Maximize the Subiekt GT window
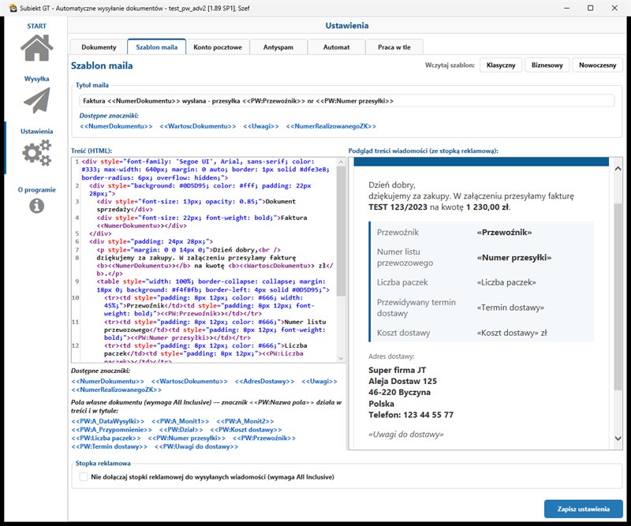631x526 pixels. pyautogui.click(x=590, y=8)
